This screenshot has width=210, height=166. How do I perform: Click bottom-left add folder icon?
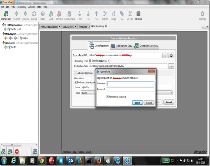click(x=10, y=151)
